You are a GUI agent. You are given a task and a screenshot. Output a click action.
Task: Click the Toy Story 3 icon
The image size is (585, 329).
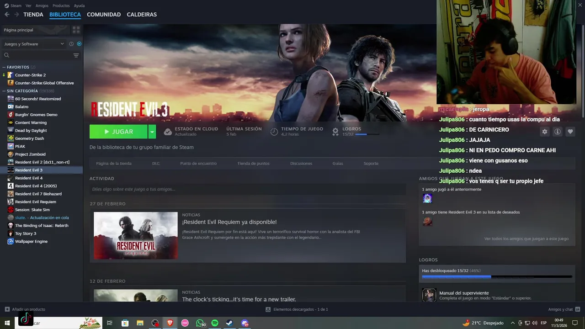[11, 233]
